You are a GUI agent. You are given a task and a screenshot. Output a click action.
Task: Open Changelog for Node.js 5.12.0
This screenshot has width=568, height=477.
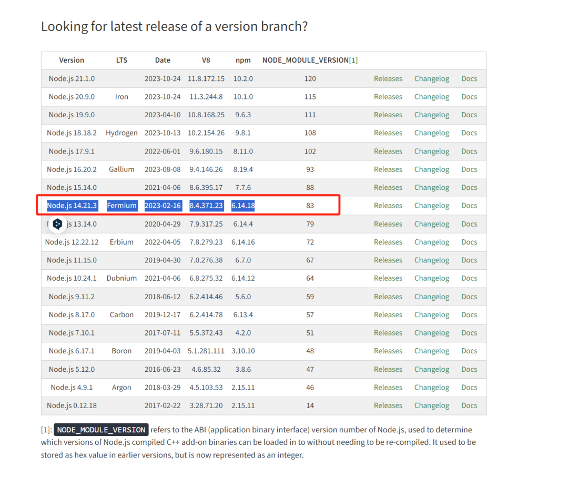[x=432, y=370]
